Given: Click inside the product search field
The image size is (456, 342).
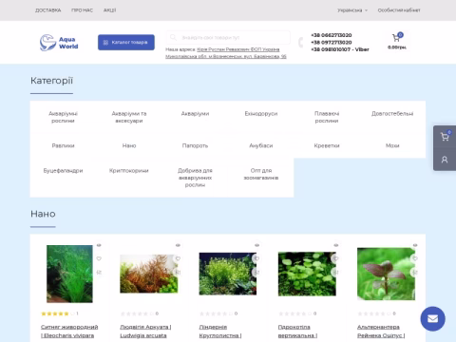Looking at the screenshot, I should coord(228,37).
